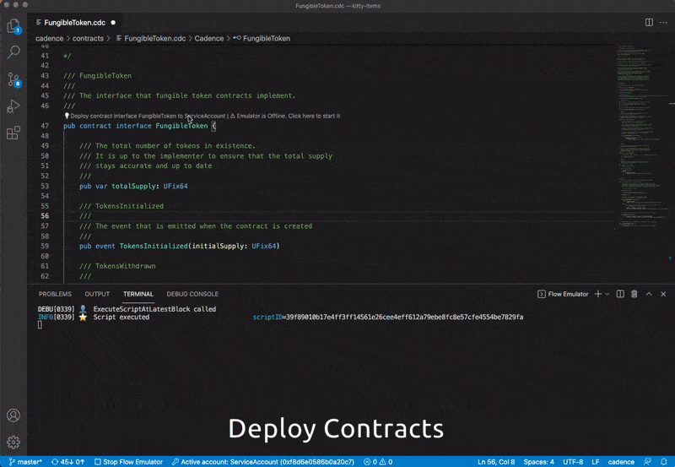Click comment text on line 45
The height and width of the screenshot is (467, 675).
[x=179, y=95]
